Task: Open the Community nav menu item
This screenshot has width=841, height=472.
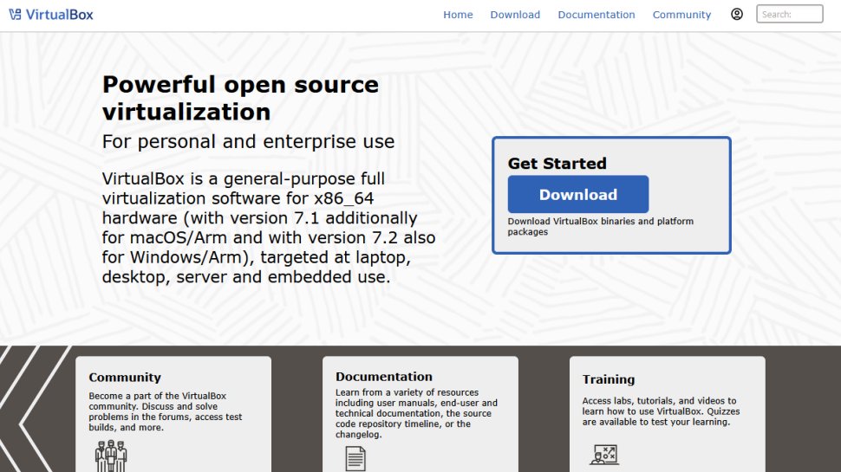Action: [681, 15]
